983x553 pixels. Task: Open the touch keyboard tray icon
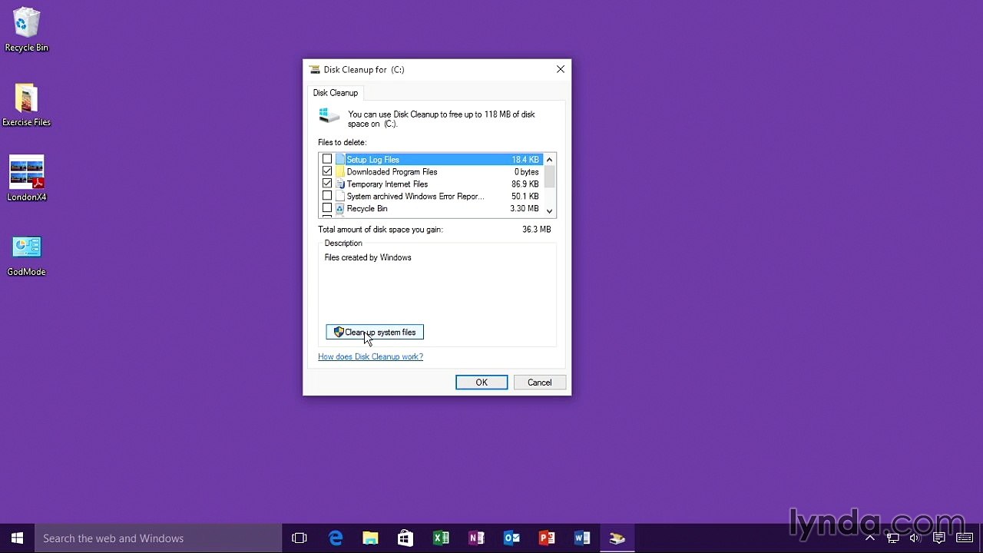coord(965,538)
